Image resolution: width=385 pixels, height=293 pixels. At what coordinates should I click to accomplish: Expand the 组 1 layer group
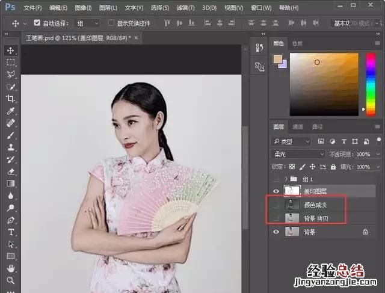pos(286,179)
